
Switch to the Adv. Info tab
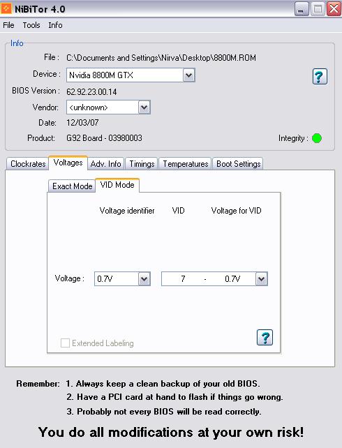click(x=105, y=164)
